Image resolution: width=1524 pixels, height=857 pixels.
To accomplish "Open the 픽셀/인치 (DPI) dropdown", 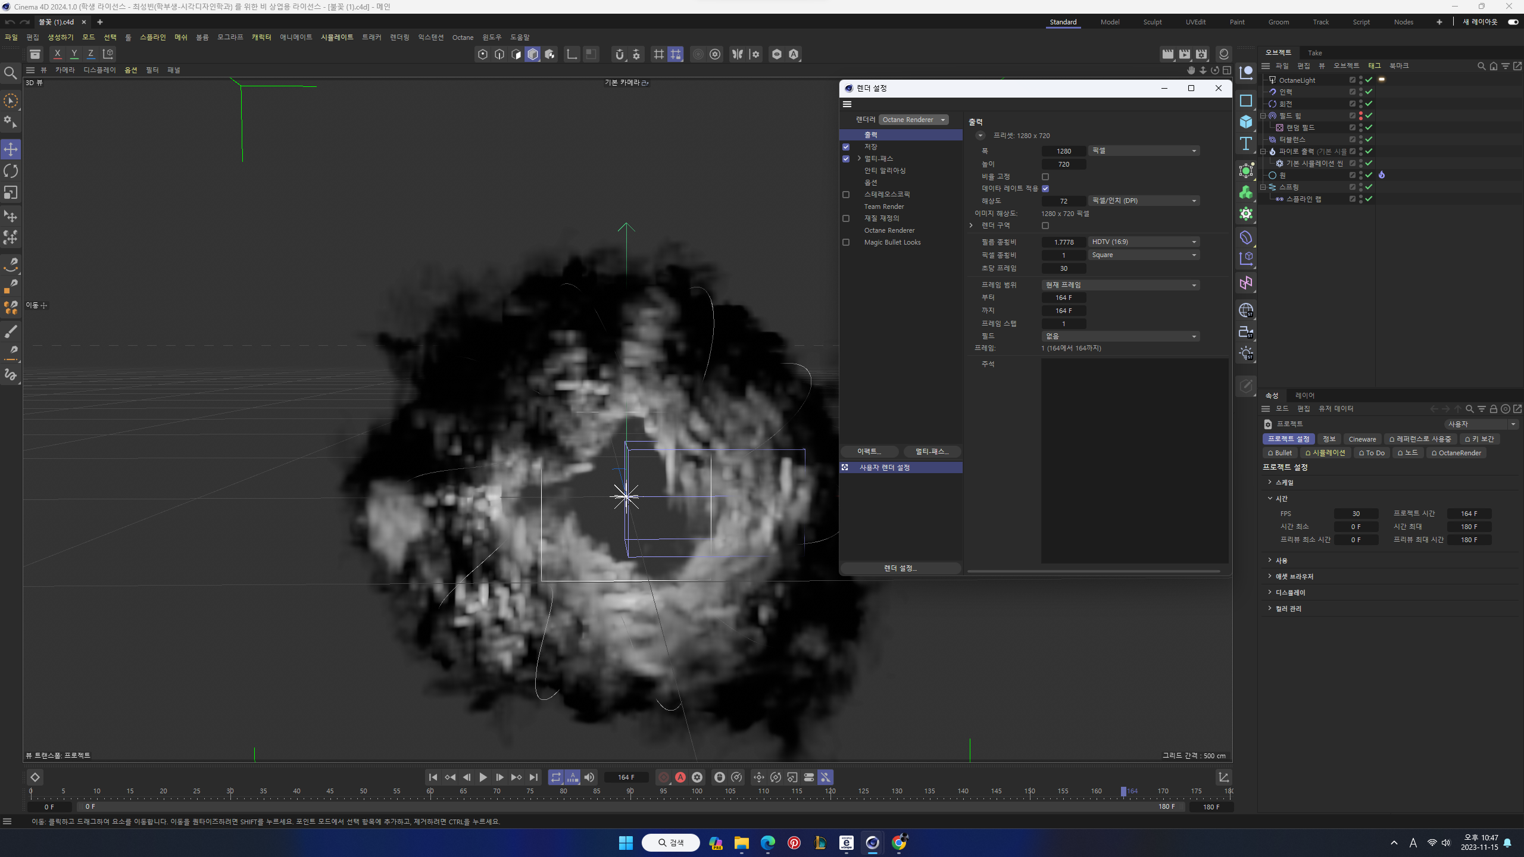I will pyautogui.click(x=1143, y=201).
